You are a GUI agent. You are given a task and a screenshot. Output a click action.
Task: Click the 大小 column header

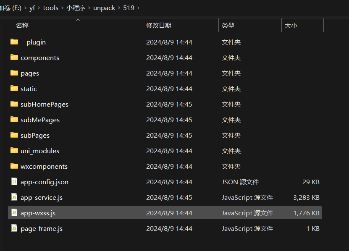[x=291, y=25]
